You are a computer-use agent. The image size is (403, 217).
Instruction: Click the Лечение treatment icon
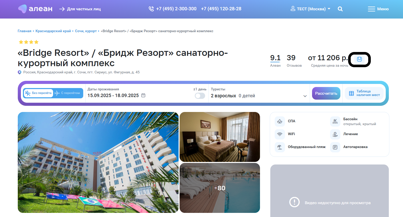tap(335, 134)
